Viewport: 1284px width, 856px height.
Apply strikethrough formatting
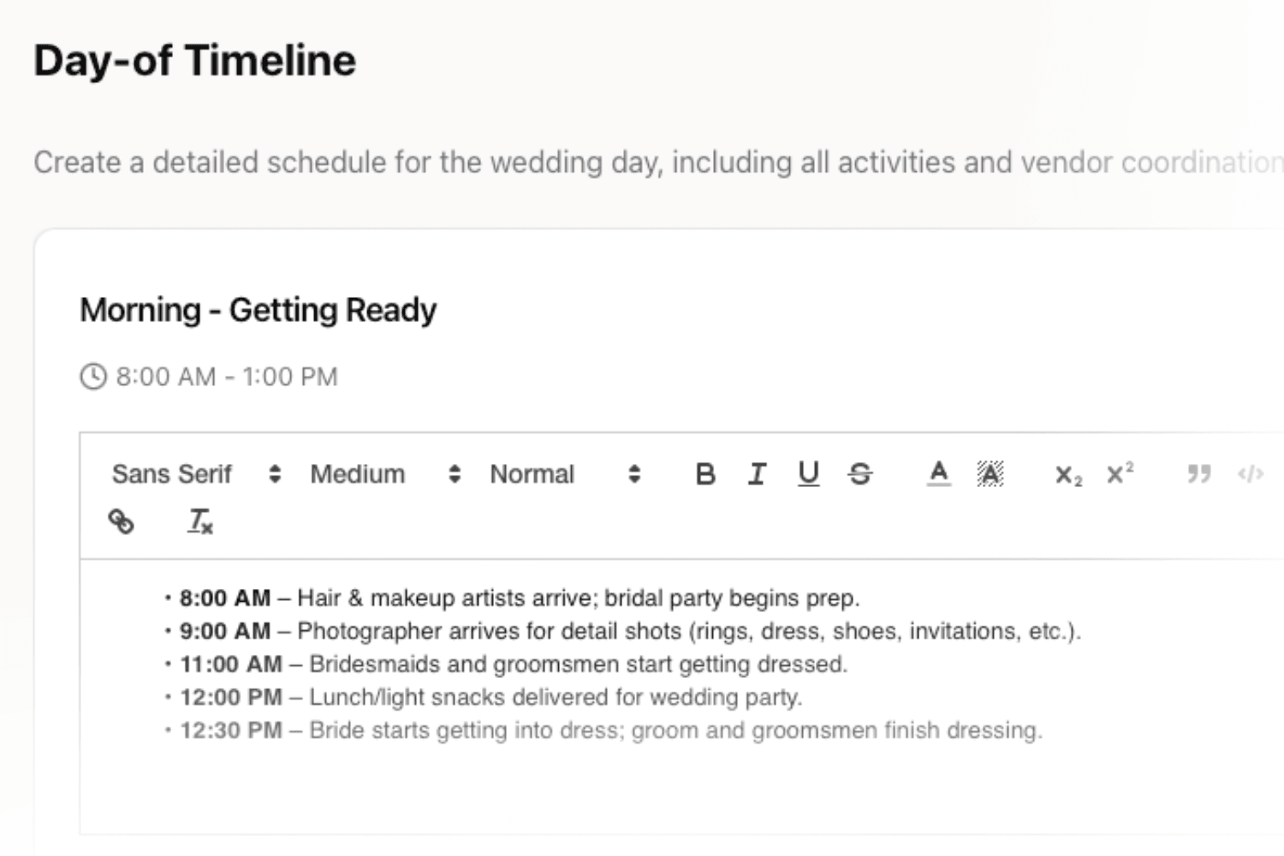(860, 474)
